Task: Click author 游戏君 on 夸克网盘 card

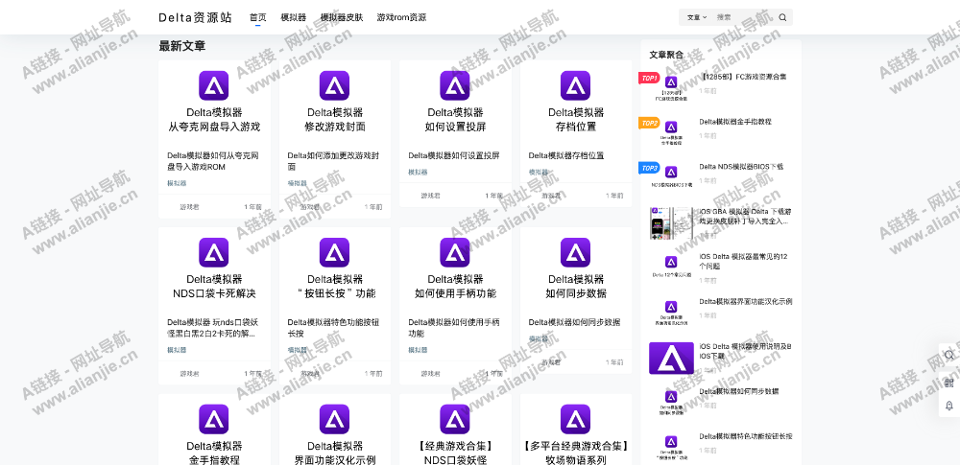Action: click(x=189, y=207)
